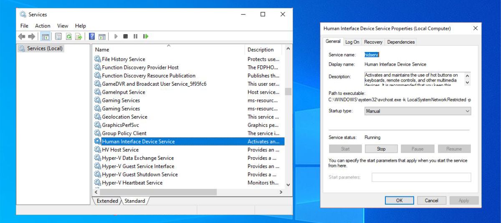Click gear icon of GameInput Service
This screenshot has width=501, height=223.
coord(98,92)
